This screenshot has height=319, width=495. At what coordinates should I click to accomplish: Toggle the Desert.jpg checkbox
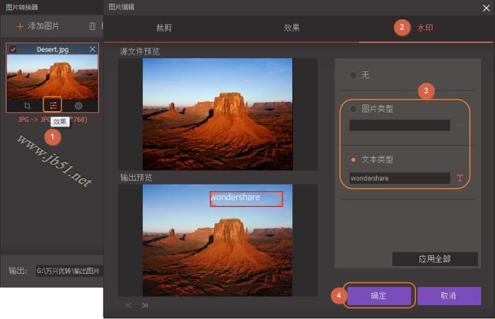pyautogui.click(x=13, y=50)
